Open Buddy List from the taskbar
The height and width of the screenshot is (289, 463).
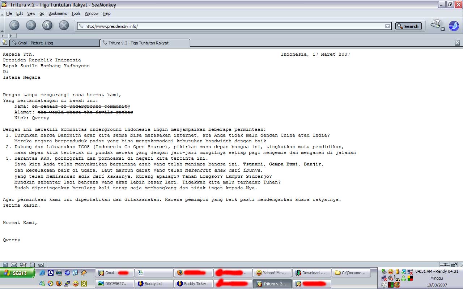(153, 284)
